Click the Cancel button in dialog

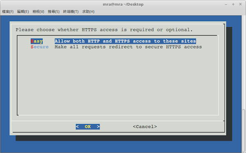coord(145,126)
